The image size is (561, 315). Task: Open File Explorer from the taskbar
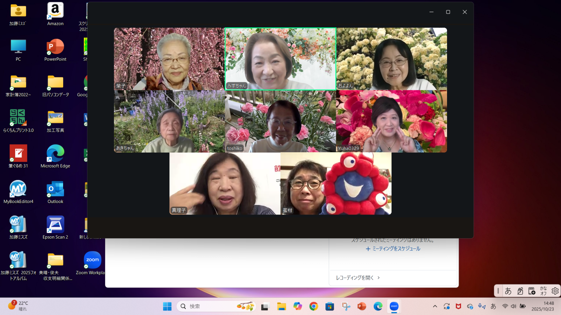coord(281,306)
